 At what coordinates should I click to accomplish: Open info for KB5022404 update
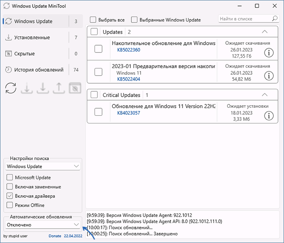coord(269,76)
